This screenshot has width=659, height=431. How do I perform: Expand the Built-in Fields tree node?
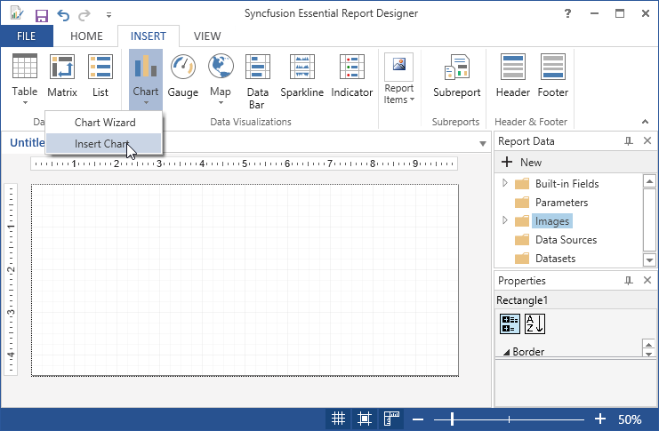point(505,184)
